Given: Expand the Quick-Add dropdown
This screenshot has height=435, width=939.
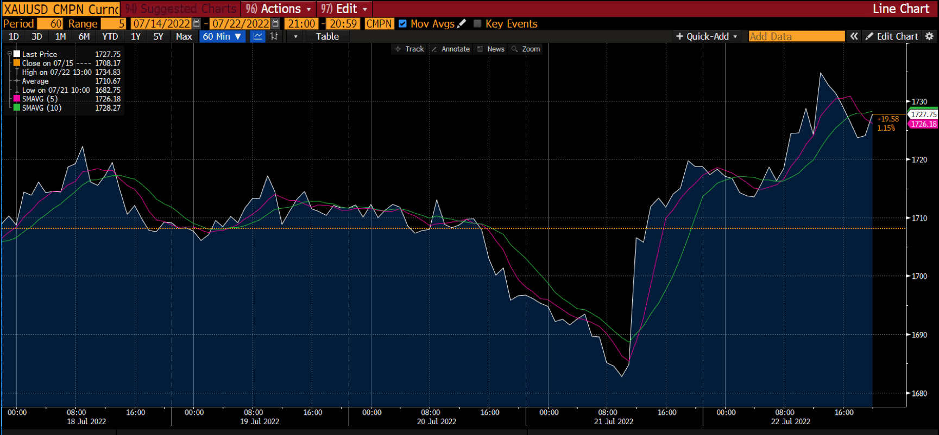Looking at the screenshot, I should [707, 36].
